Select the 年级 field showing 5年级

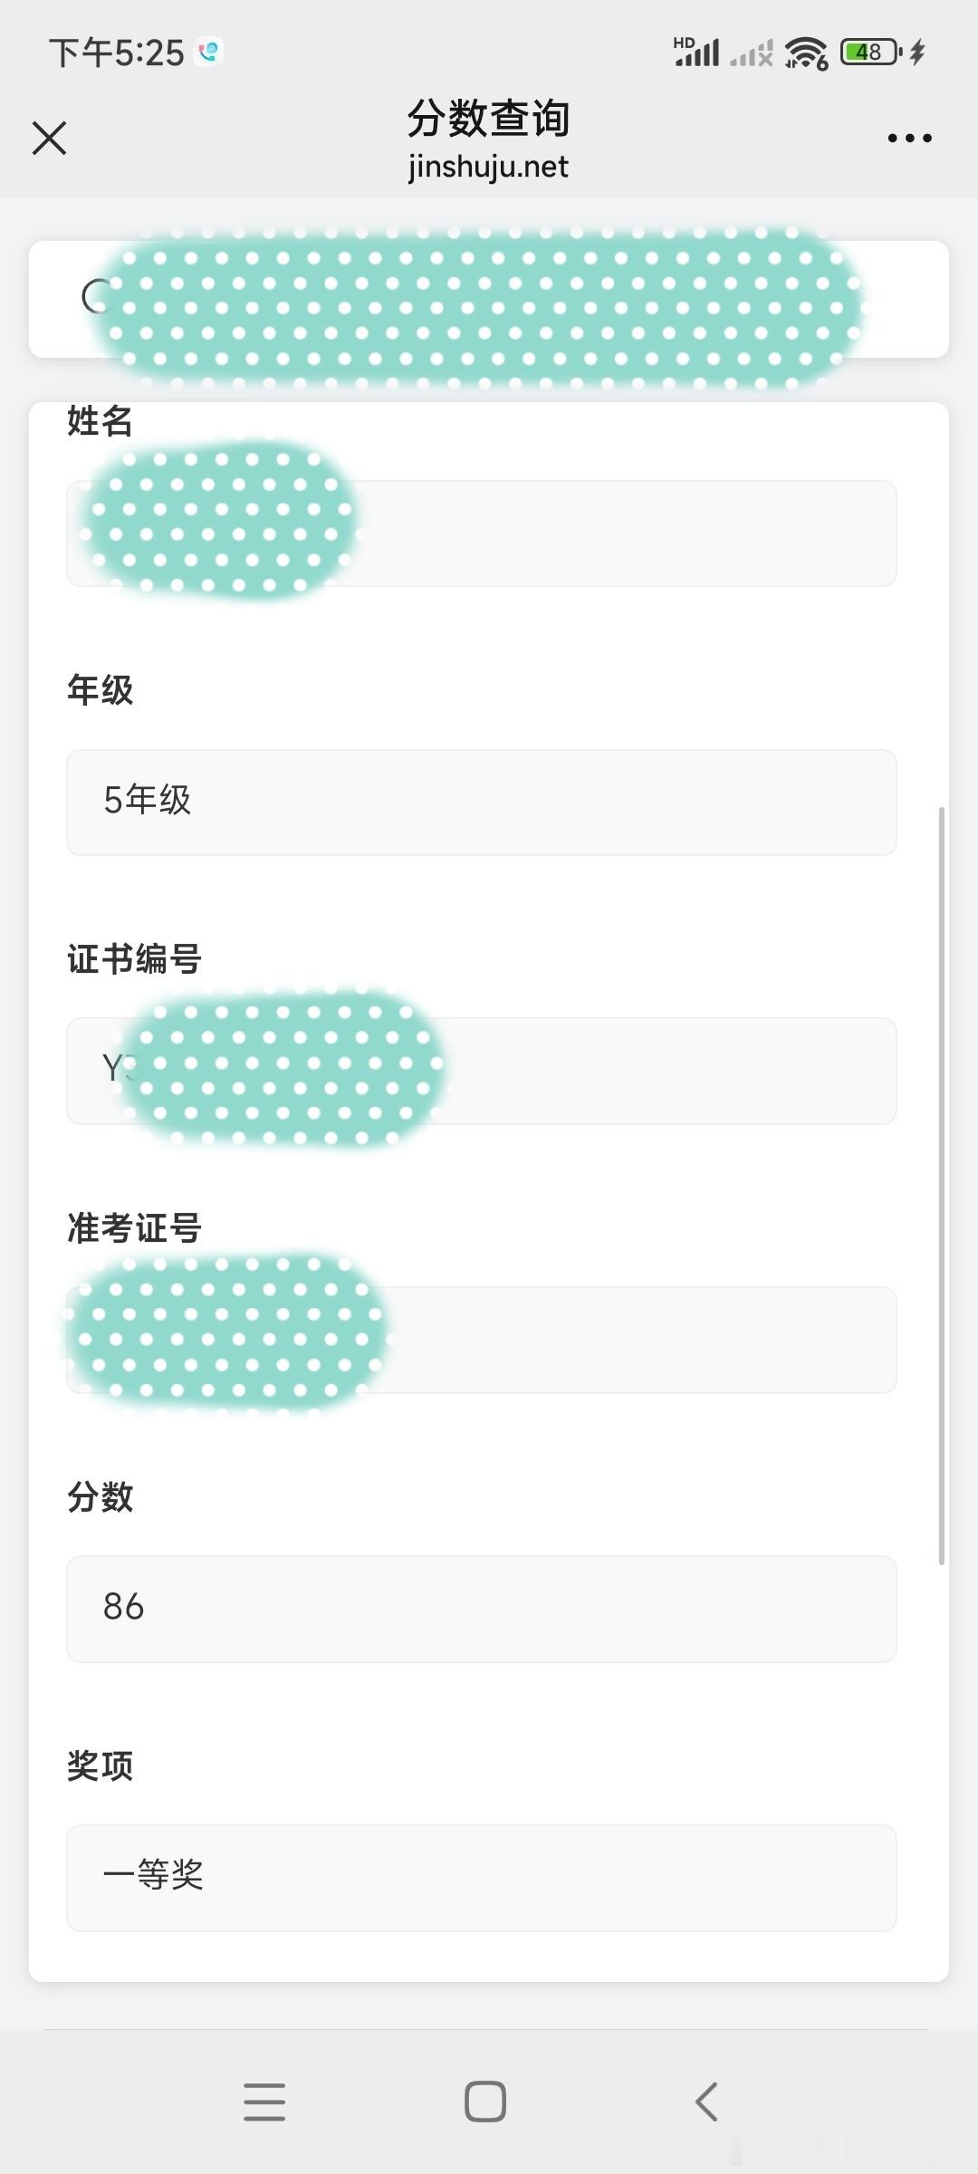click(x=482, y=802)
